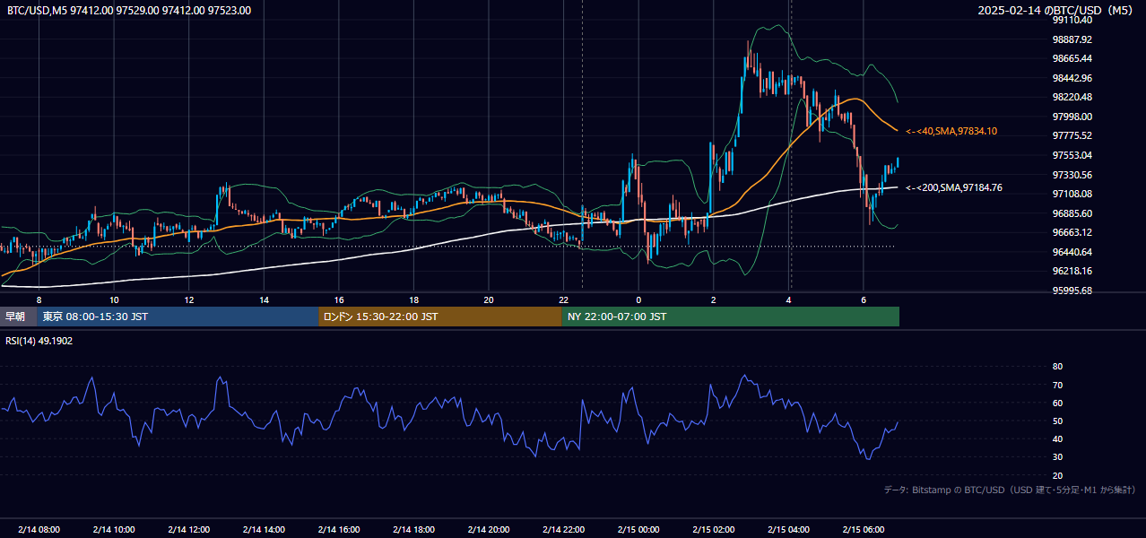
Task: Click the 2/15 00:00 date label
Action: 638,529
